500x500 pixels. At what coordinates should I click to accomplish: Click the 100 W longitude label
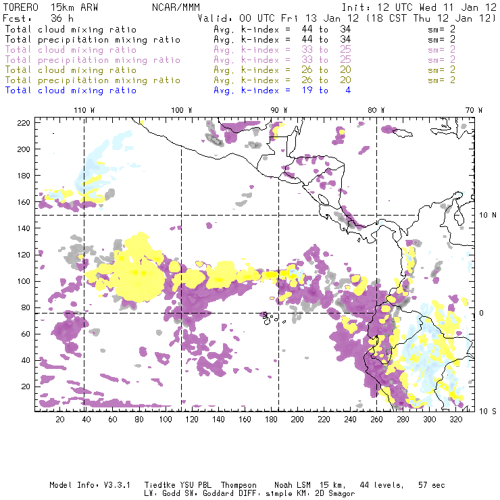pyautogui.click(x=181, y=110)
